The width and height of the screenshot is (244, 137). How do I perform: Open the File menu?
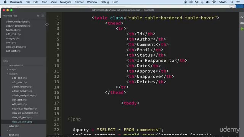(x=28, y=2)
